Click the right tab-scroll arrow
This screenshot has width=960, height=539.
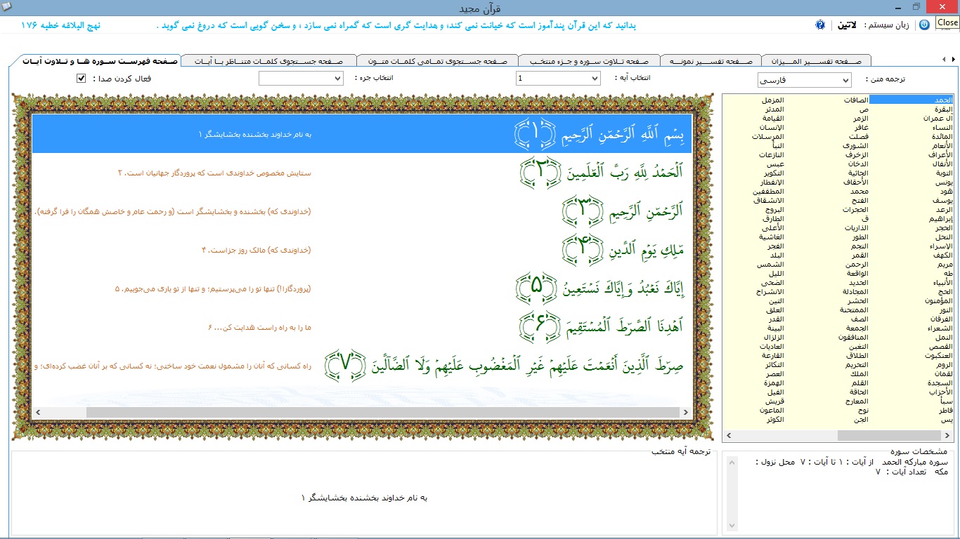[954, 58]
